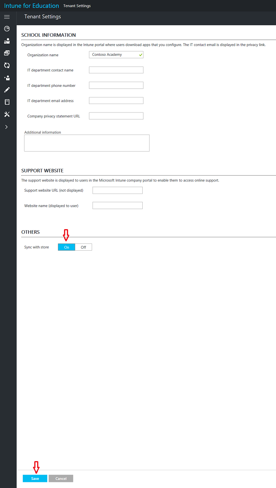The image size is (276, 488).
Task: Click the Additional information label
Action: pos(43,132)
